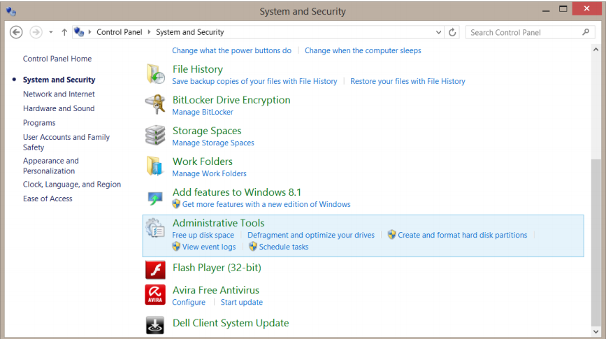Expand the chevron after Control Panel breadcrumb
Viewport: 606px width, 339px height.
pos(149,32)
